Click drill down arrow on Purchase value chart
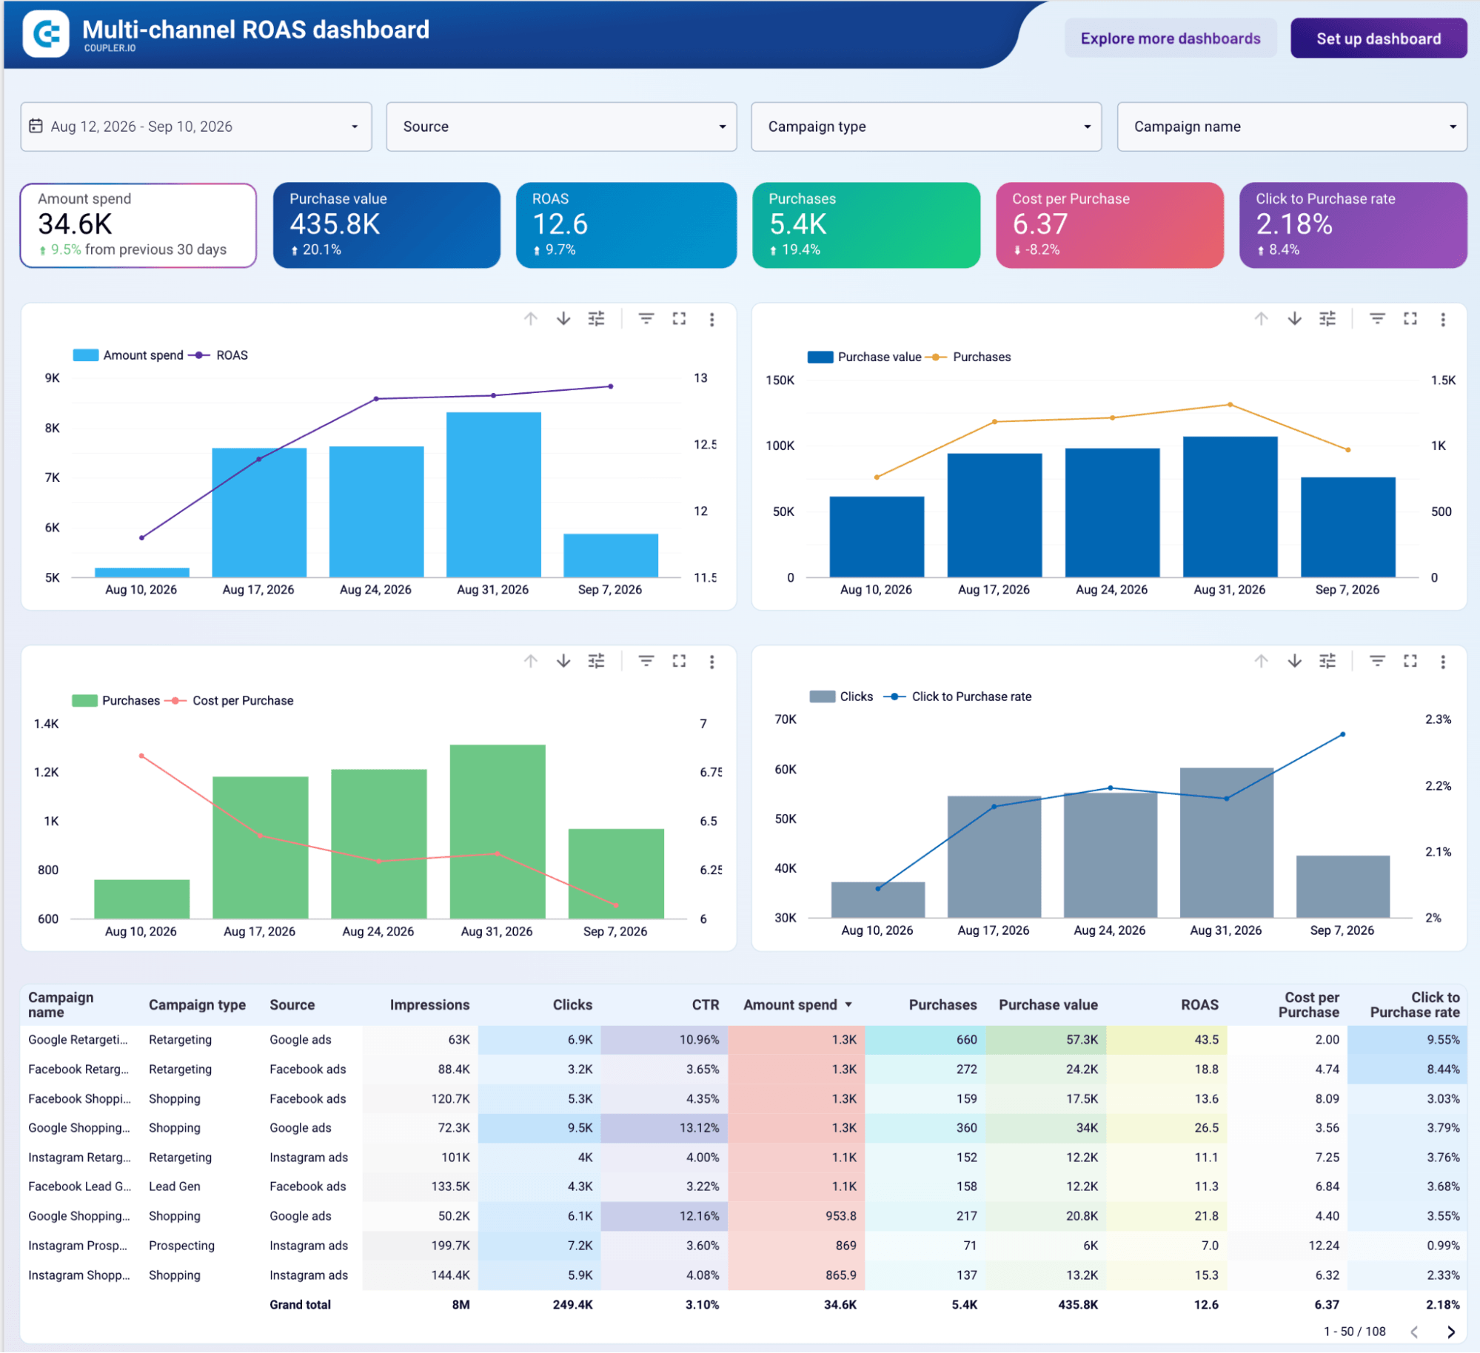Screen dimensions: 1480x1353 (1294, 319)
